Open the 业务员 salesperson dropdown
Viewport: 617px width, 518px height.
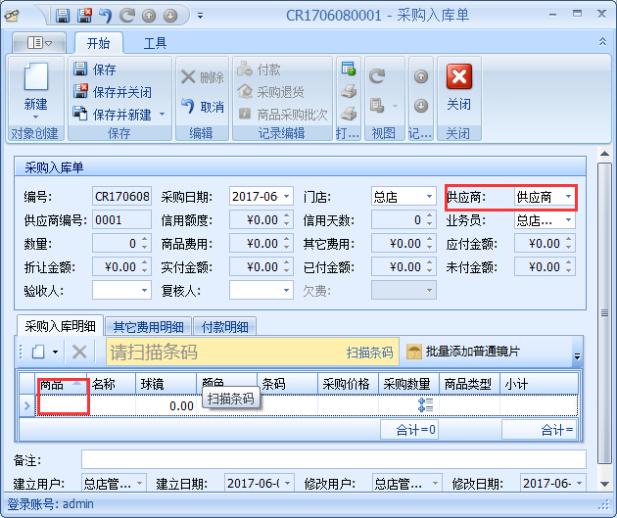(568, 219)
